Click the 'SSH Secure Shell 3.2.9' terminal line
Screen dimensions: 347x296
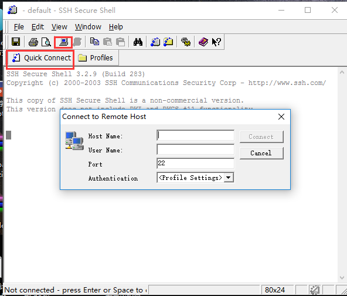(x=76, y=74)
